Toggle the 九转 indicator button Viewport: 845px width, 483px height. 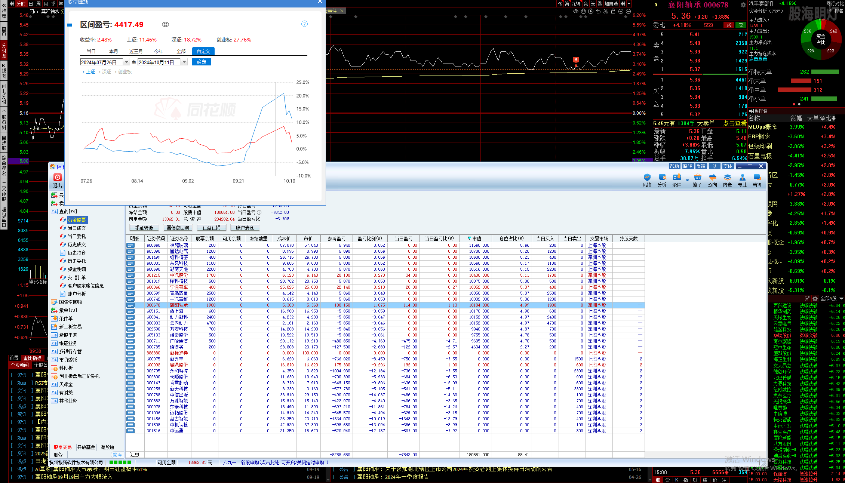576,4
